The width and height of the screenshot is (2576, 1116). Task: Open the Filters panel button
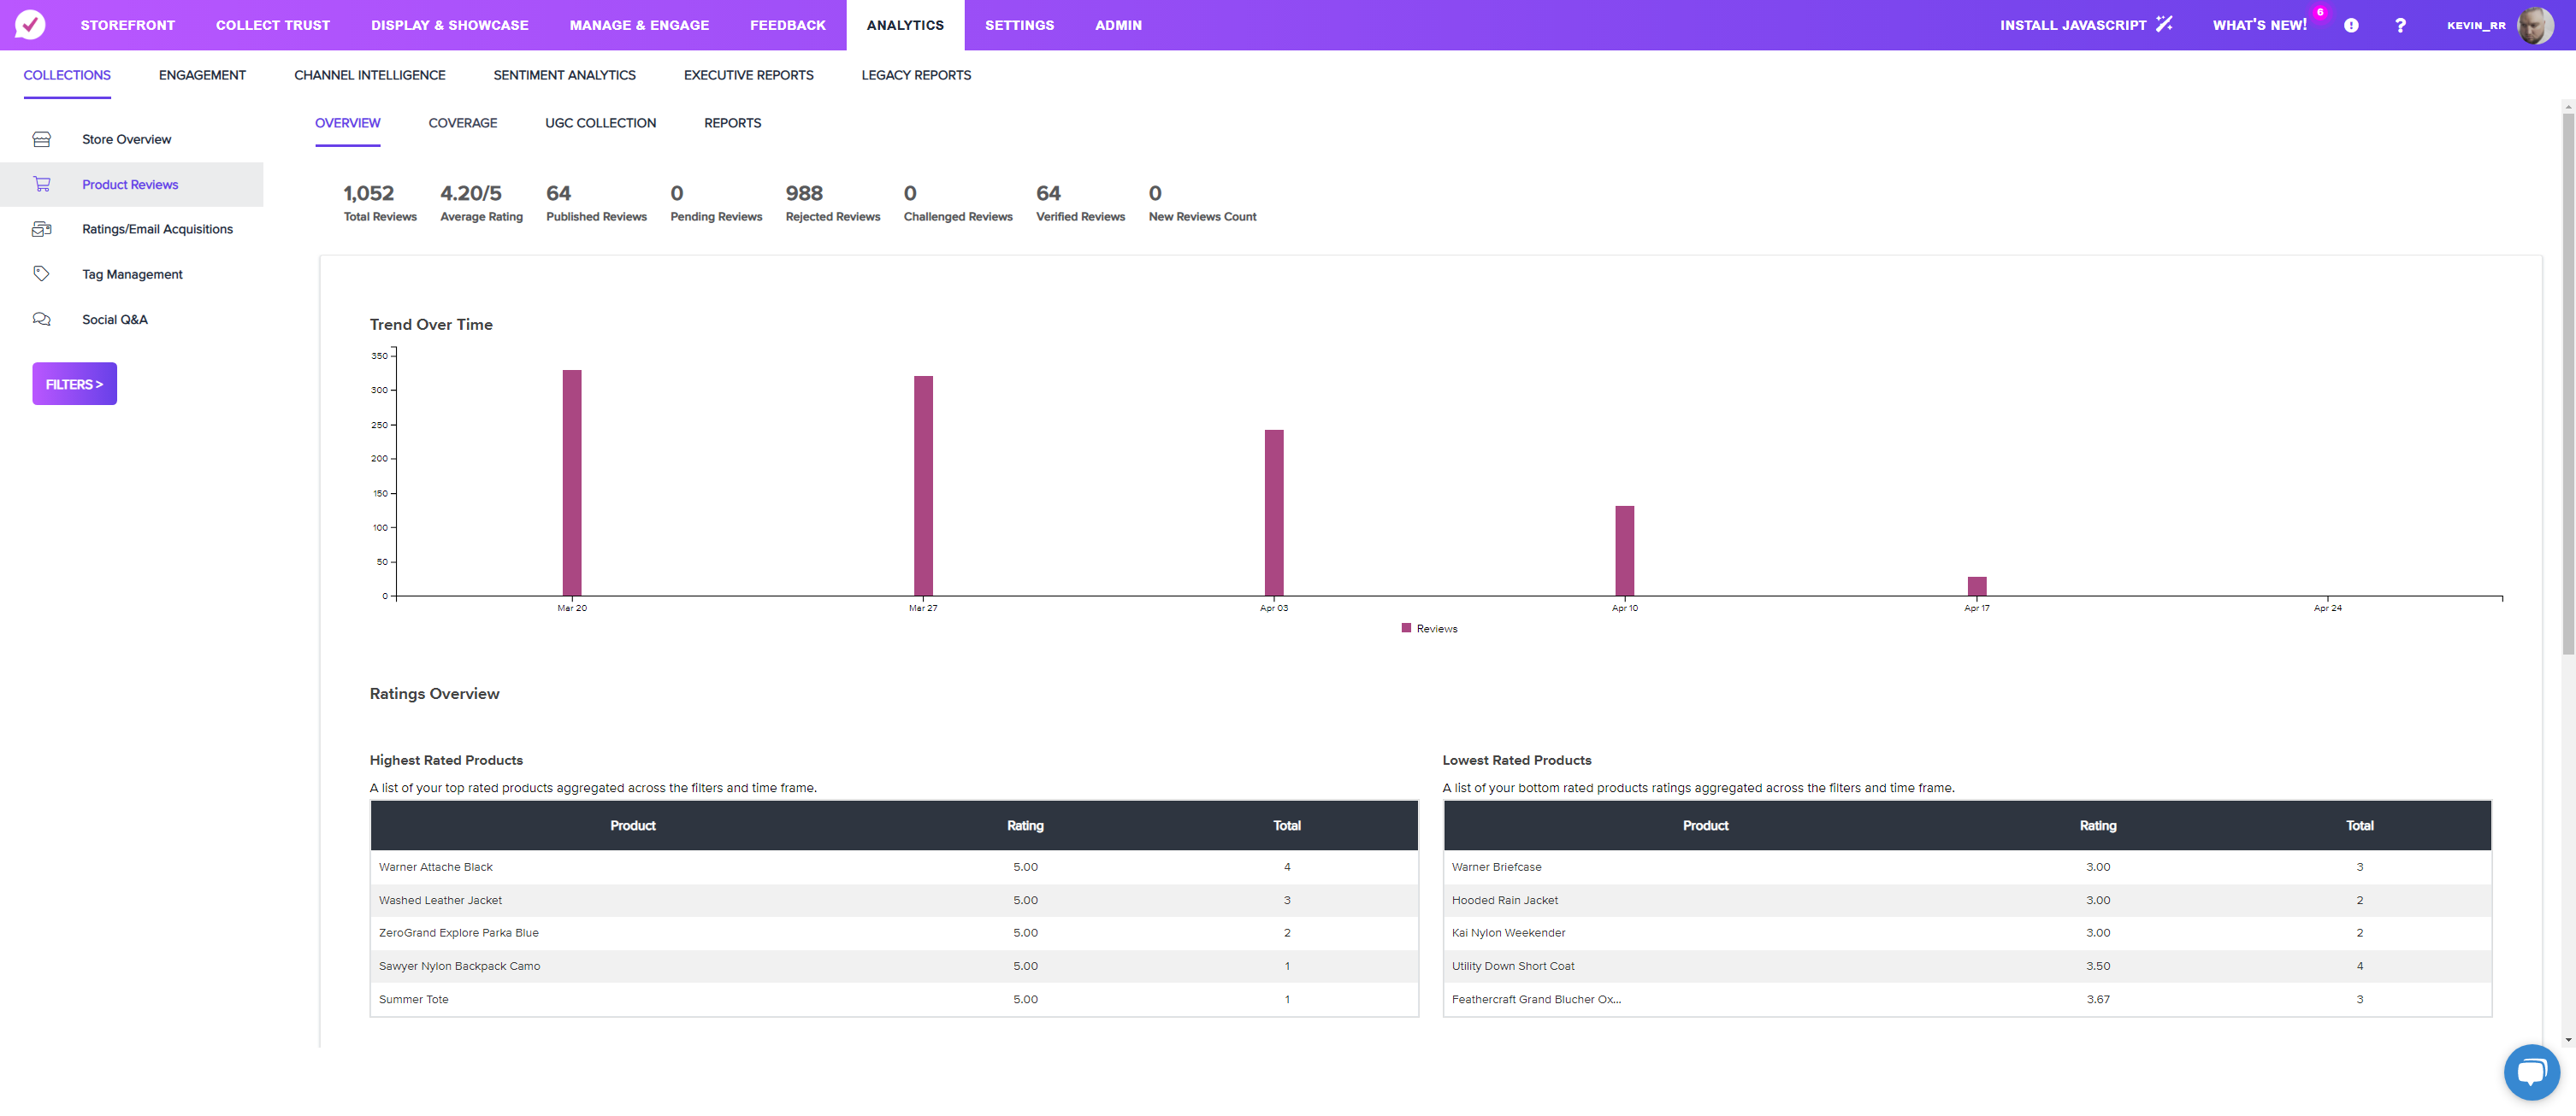point(75,384)
